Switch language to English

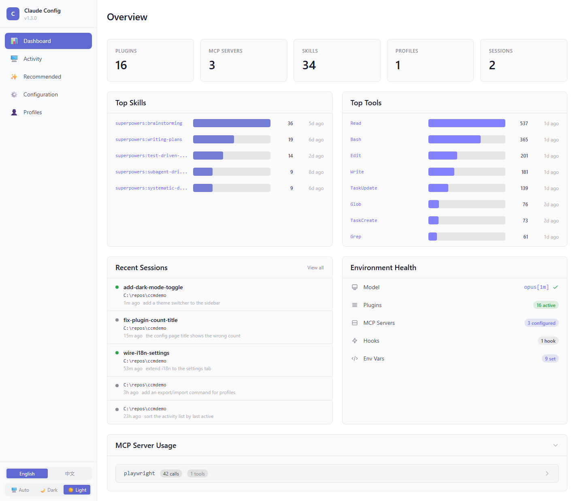click(27, 473)
